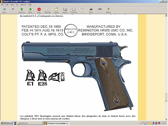
Task: Open the About dialog
Action: tap(108, 10)
